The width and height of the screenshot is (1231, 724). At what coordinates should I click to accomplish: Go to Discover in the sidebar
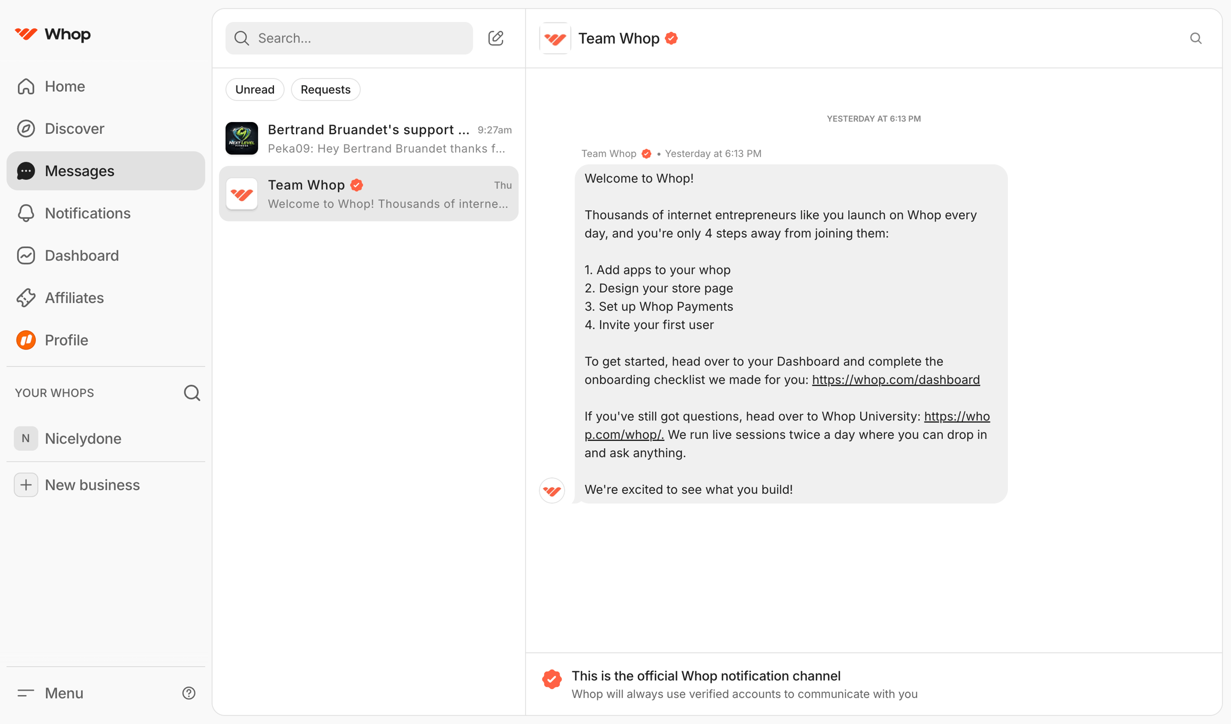pos(106,129)
